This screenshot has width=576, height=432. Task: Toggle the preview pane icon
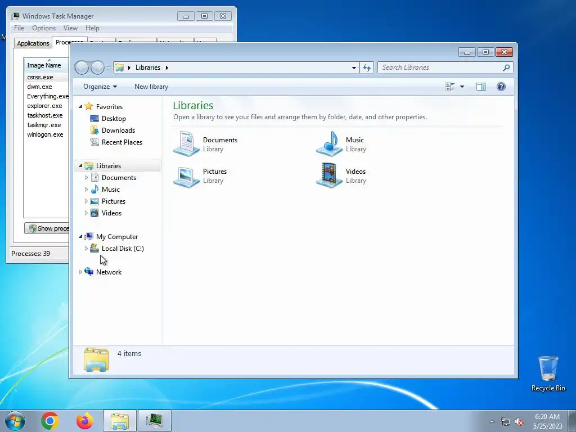[480, 87]
